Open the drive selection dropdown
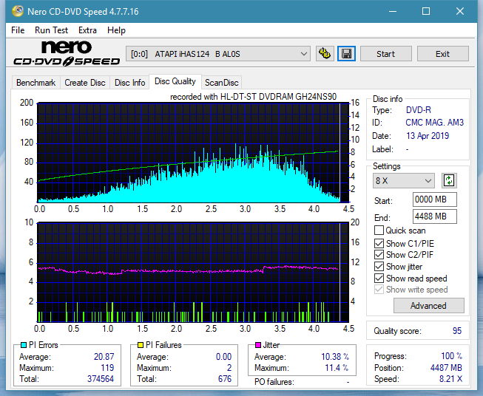Screen dimensions: 483x396 218,54
